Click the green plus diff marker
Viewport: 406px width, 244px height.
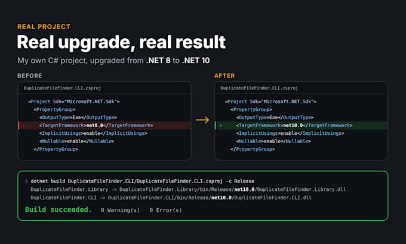pos(220,125)
